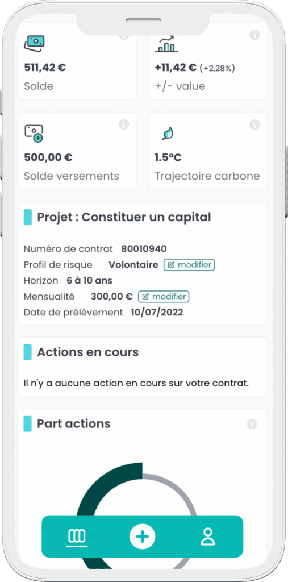Open the dashboard tab in bottom navigation
The height and width of the screenshot is (582, 288).
point(77,537)
